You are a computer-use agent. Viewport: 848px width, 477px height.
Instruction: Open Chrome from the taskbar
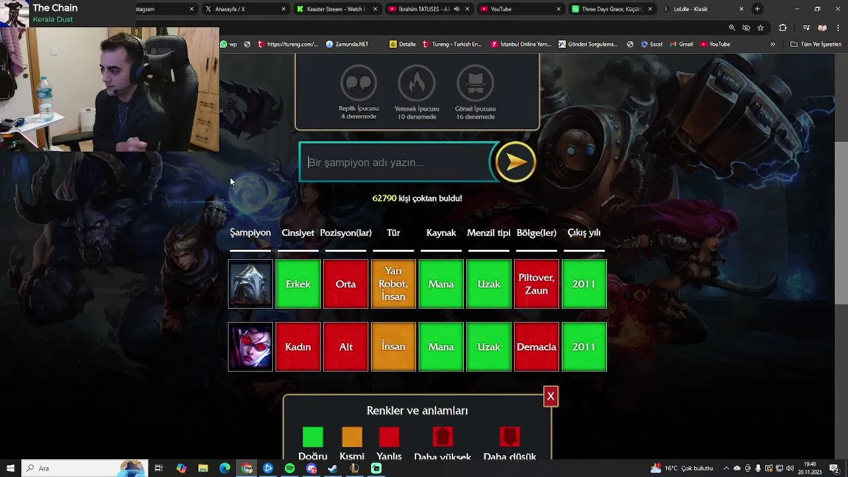[246, 468]
